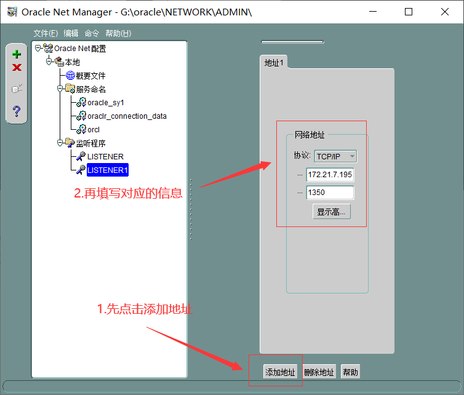Collapse the 监听程序 folder node
This screenshot has height=395, width=464.
[x=60, y=143]
